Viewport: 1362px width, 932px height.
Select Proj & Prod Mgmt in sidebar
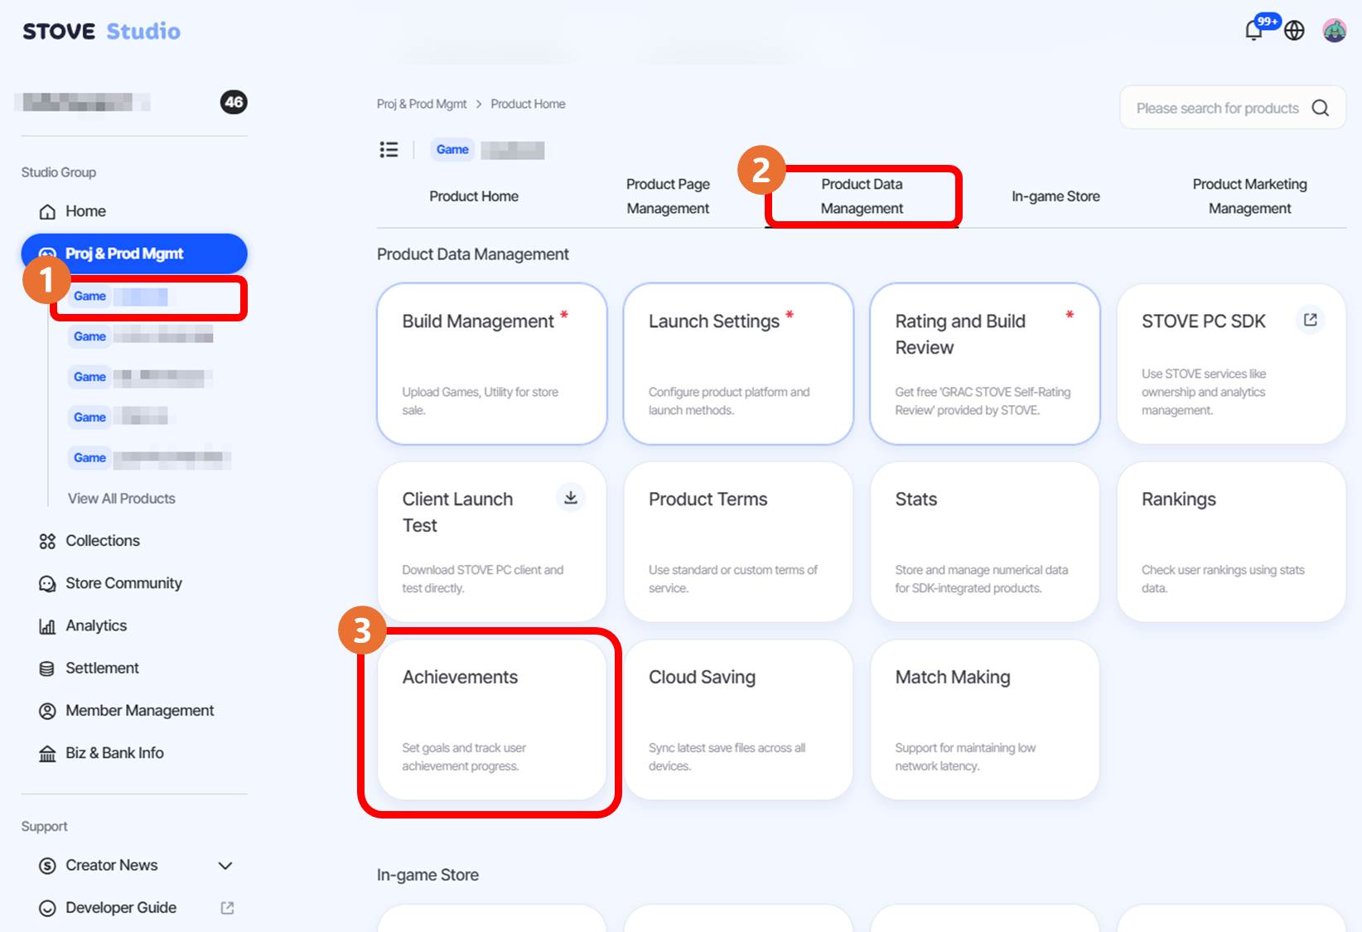[134, 254]
